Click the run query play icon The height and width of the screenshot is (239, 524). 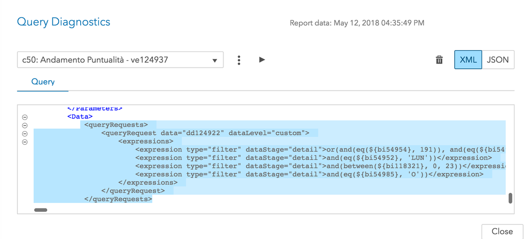[262, 60]
